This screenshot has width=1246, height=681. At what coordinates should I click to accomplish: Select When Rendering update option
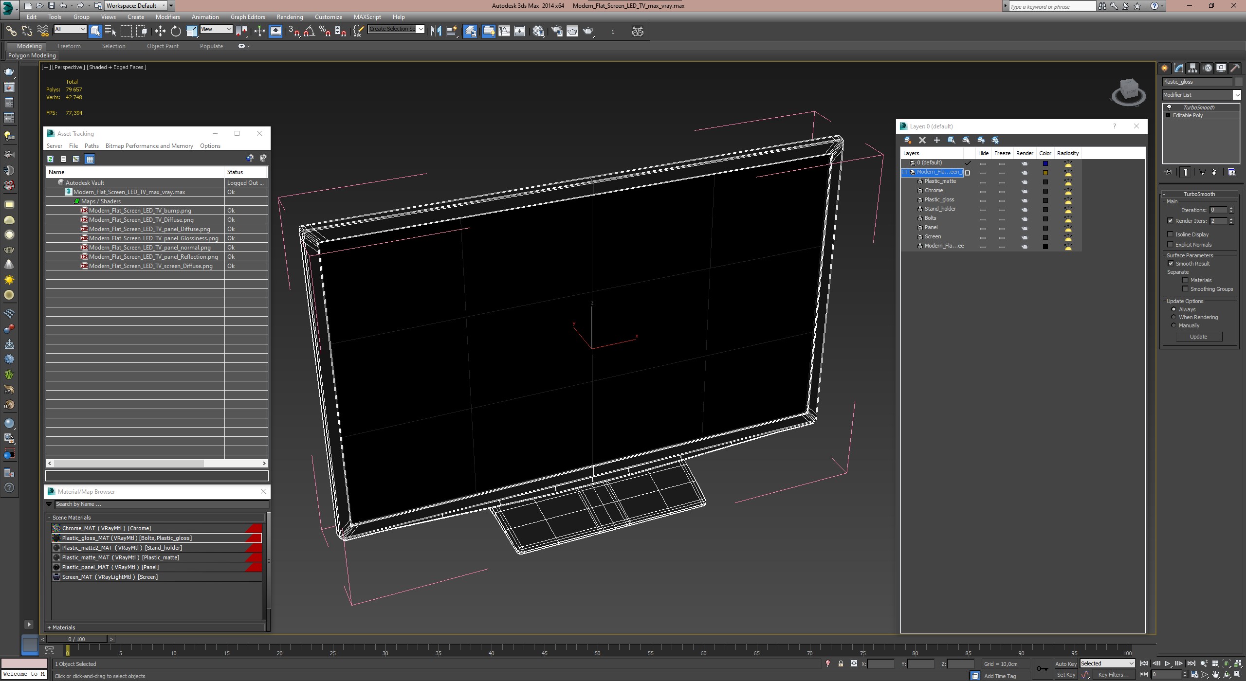(x=1173, y=317)
